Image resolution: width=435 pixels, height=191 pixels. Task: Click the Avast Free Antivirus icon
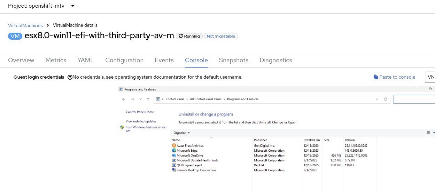174,146
